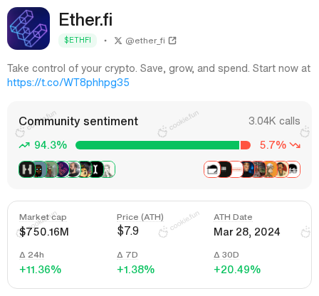This screenshot has width=319, height=296.
Task: Click the bullish avatar with white I-beam symbol
Action: [95, 169]
